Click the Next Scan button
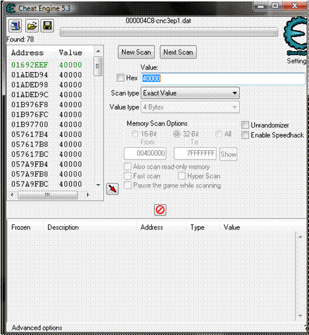 [178, 52]
